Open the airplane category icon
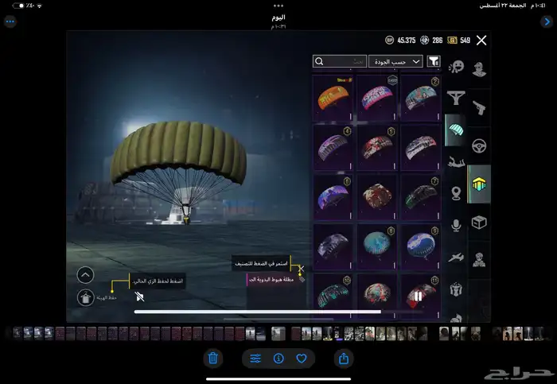Viewport: 557px width, 384px height. point(456,258)
